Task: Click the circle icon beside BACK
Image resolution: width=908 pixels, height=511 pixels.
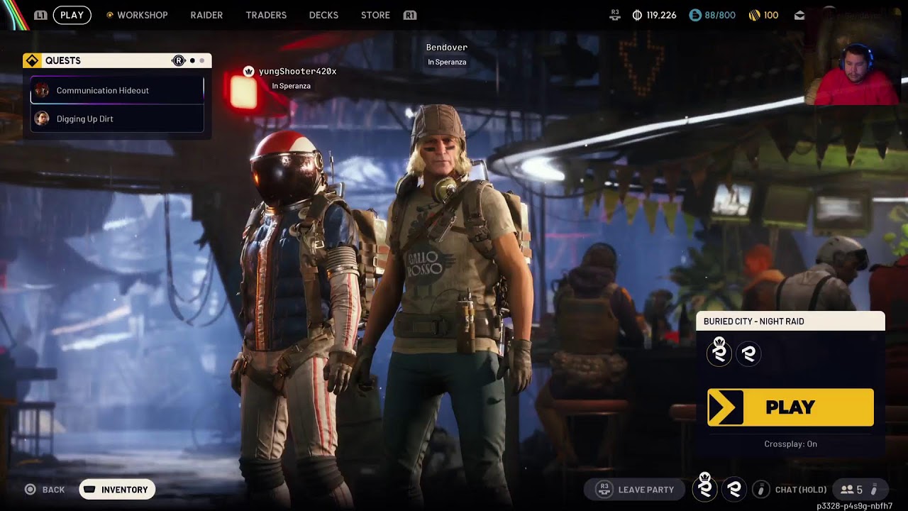Action: [30, 490]
